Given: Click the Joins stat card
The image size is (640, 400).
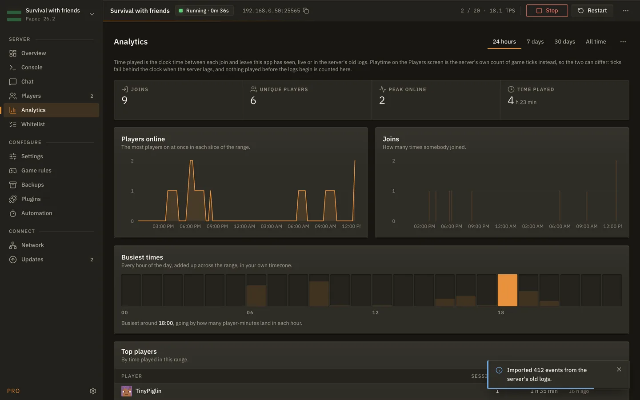Looking at the screenshot, I should 178,100.
